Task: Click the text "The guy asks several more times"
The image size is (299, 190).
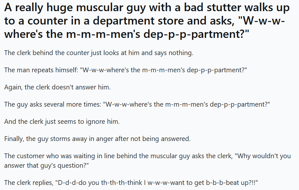Action: (51, 104)
